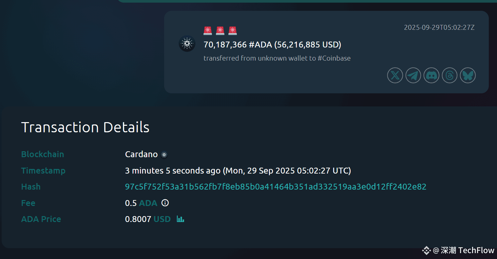This screenshot has height=259, width=497.
Task: Open the transaction hash link
Action: point(276,187)
